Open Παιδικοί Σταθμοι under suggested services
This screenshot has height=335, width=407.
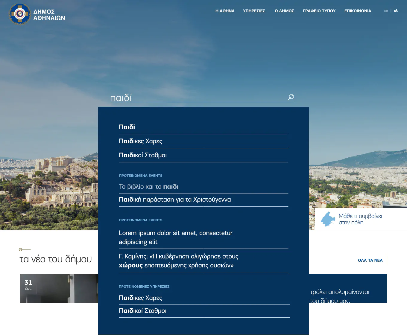[x=204, y=311]
